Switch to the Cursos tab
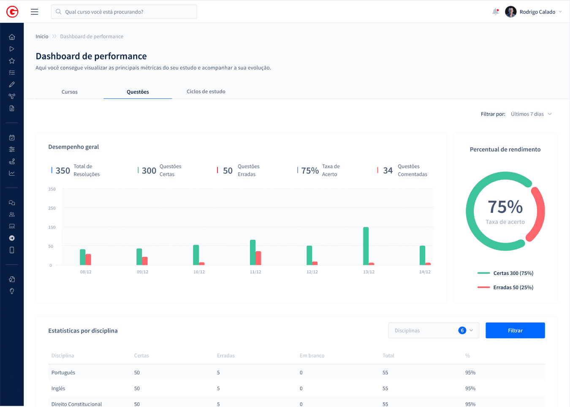The width and height of the screenshot is (570, 407). (70, 92)
